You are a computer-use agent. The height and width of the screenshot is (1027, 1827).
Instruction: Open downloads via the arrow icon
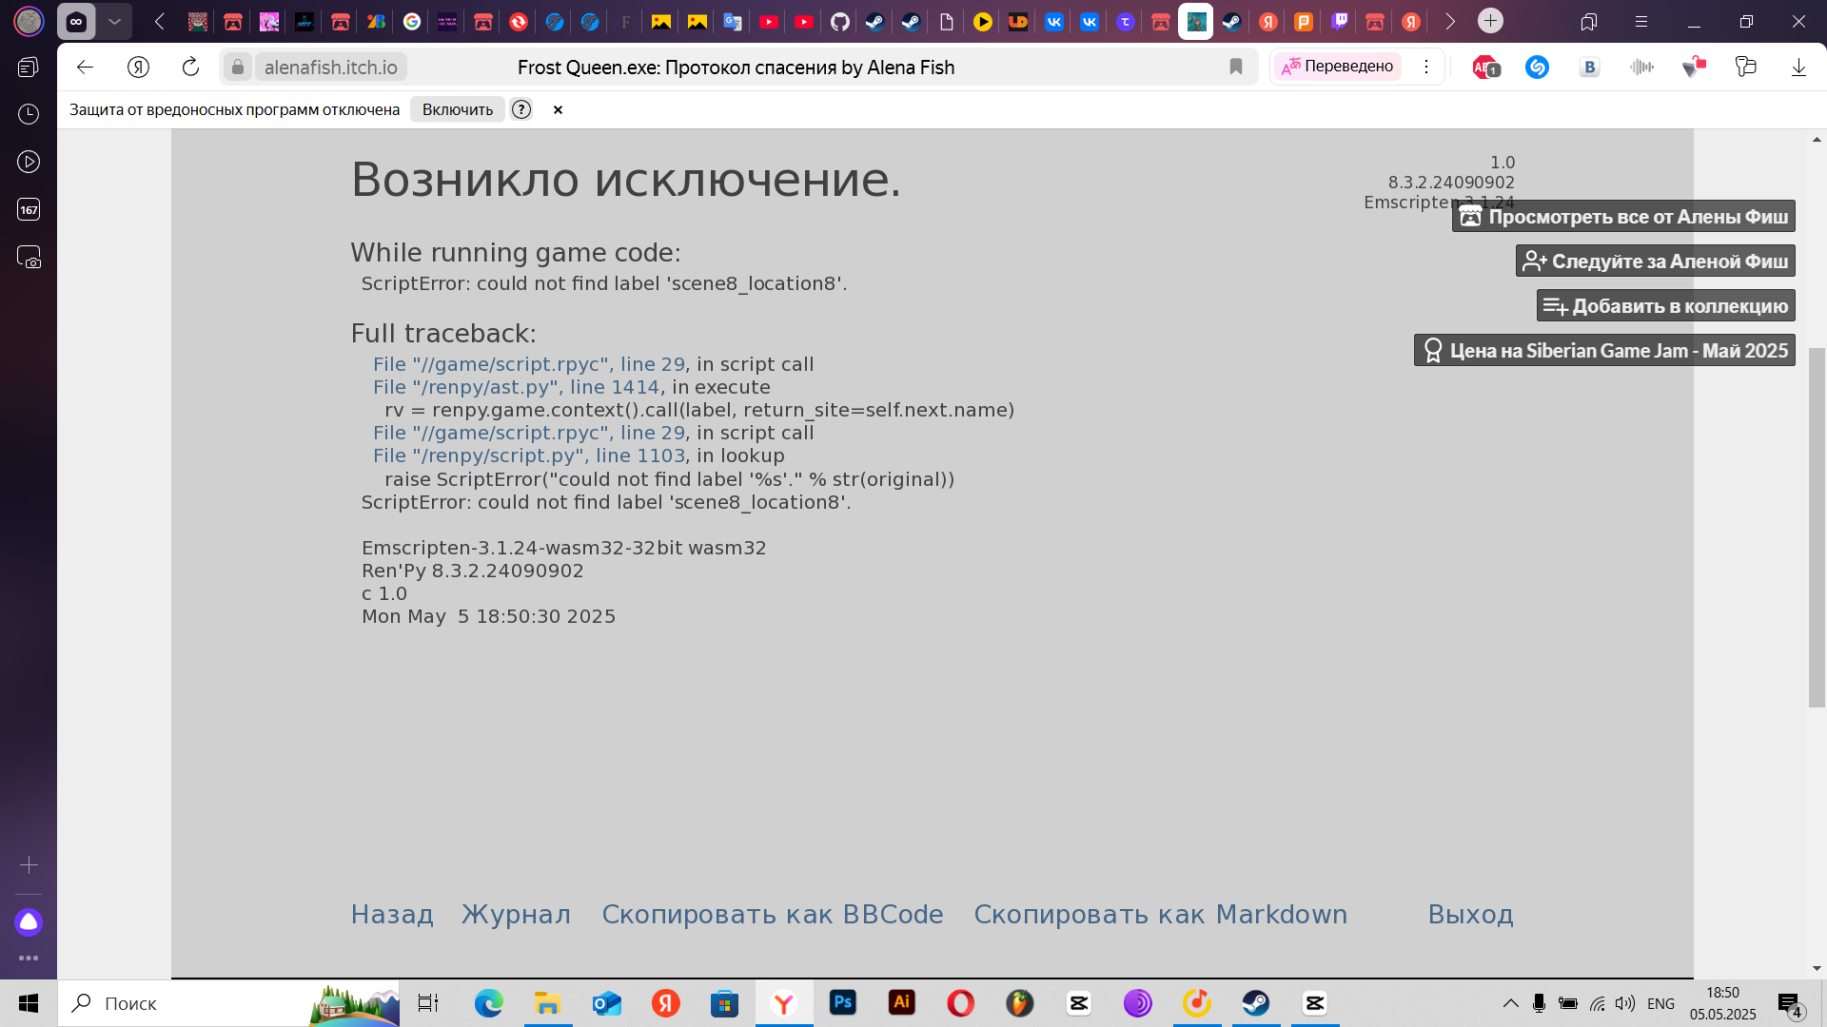pos(1798,67)
